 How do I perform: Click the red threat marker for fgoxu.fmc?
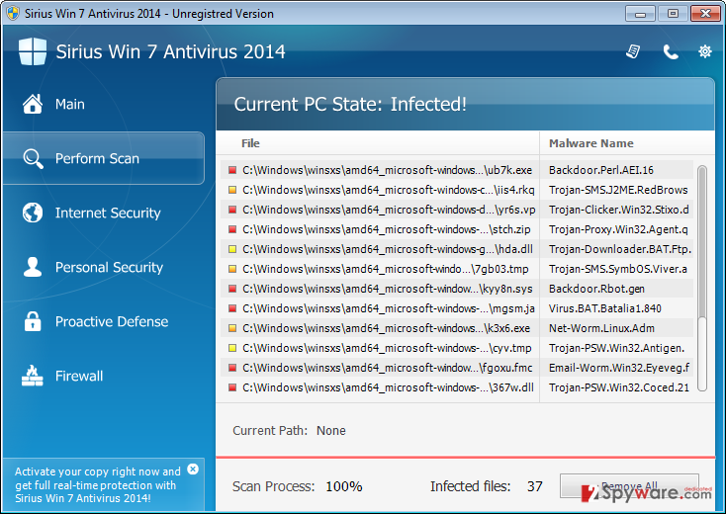232,368
